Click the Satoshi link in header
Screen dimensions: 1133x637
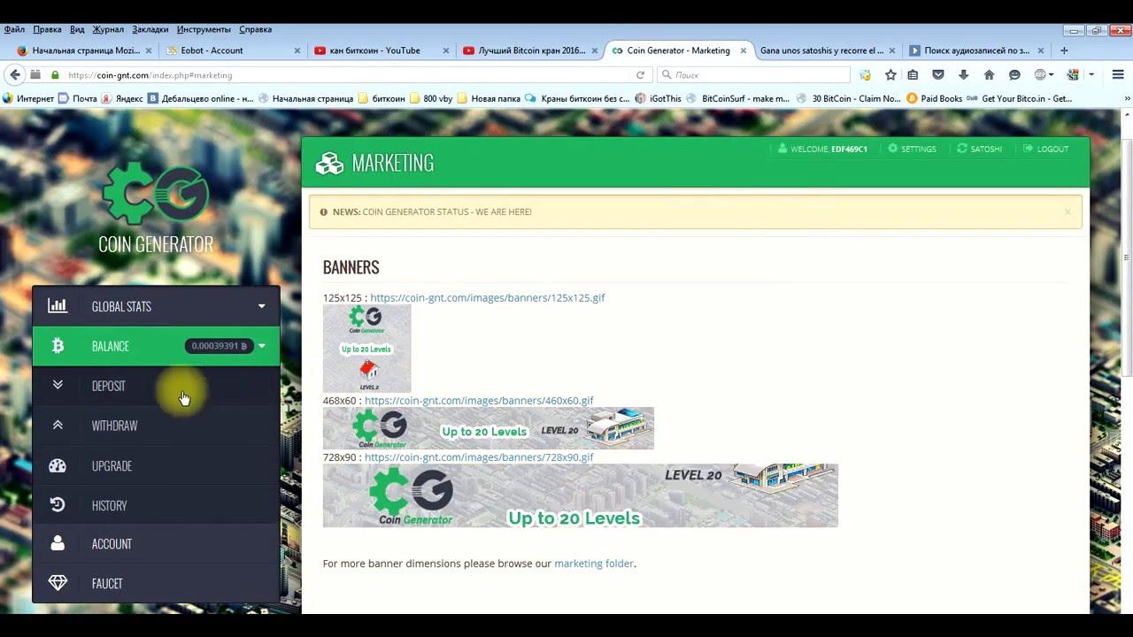pos(979,149)
